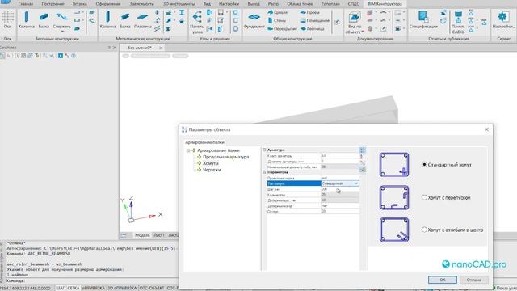Expand the Стержень dropdown arrow
This screenshot has width=517, height=291.
62,32
